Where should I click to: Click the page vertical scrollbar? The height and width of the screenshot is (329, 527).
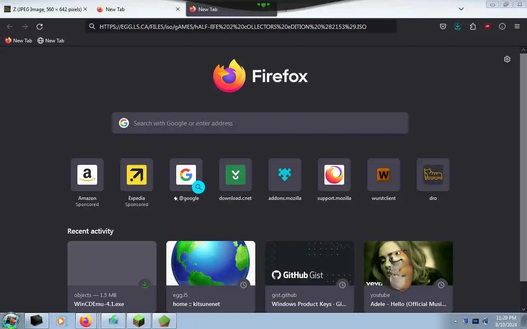(x=523, y=167)
